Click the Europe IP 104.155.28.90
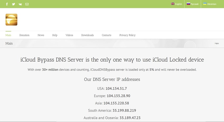The image size is (224, 122). tap(118, 96)
